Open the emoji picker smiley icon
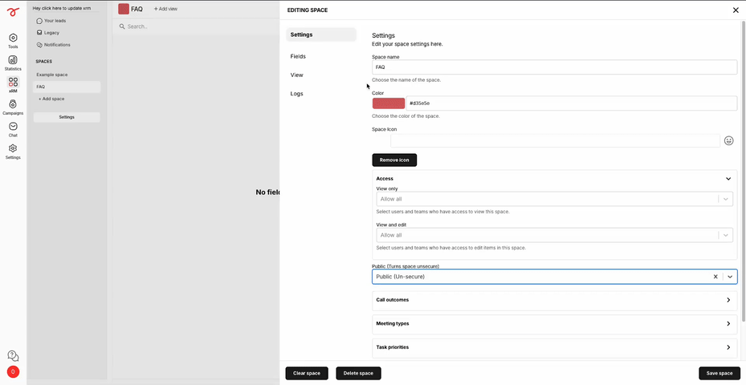The height and width of the screenshot is (385, 746). point(728,140)
